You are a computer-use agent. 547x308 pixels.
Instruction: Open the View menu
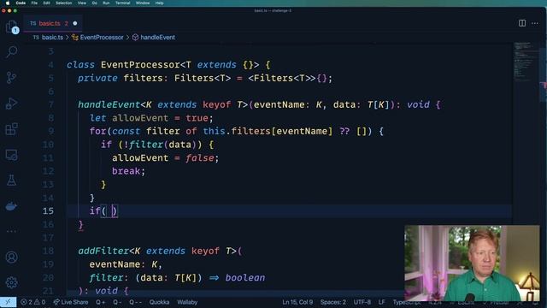coord(82,3)
